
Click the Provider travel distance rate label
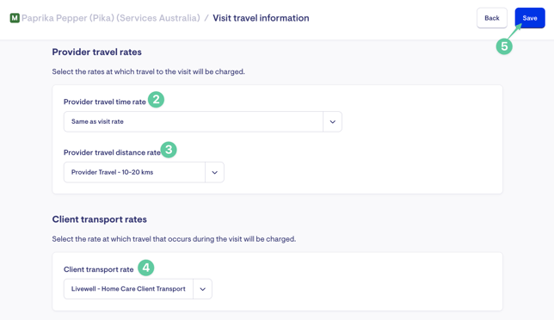(x=112, y=152)
